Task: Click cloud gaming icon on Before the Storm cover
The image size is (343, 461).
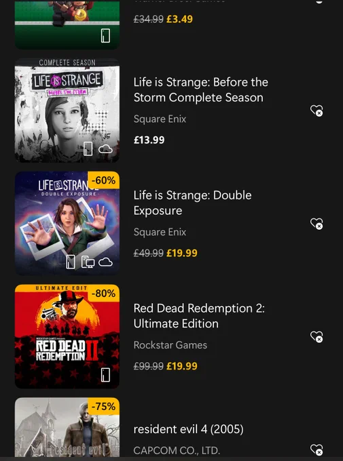Action: click(105, 149)
